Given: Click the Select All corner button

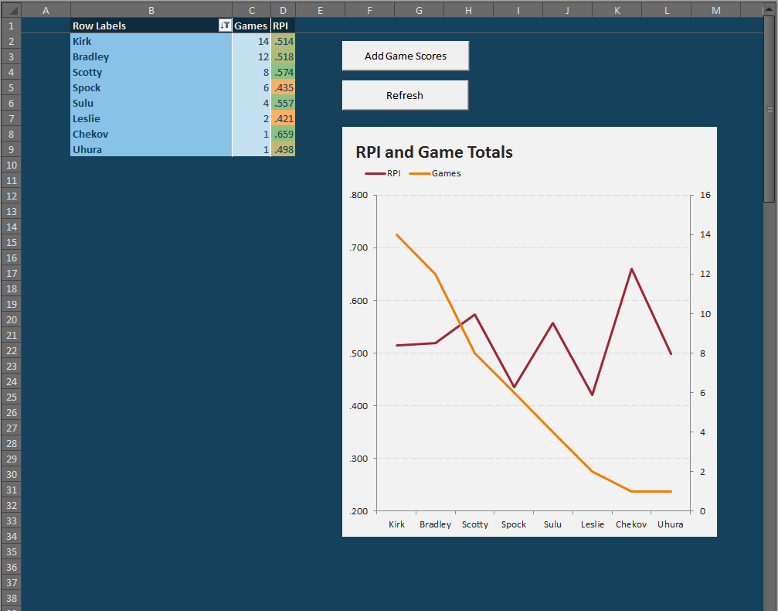Looking at the screenshot, I should point(11,10).
